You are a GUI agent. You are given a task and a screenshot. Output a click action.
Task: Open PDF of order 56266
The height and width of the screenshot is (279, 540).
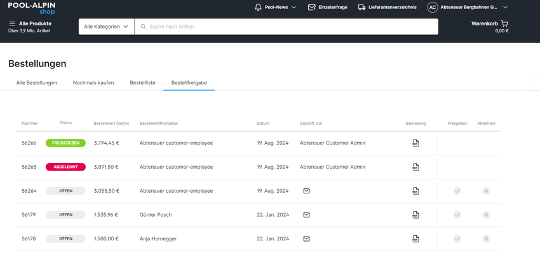tap(415, 143)
